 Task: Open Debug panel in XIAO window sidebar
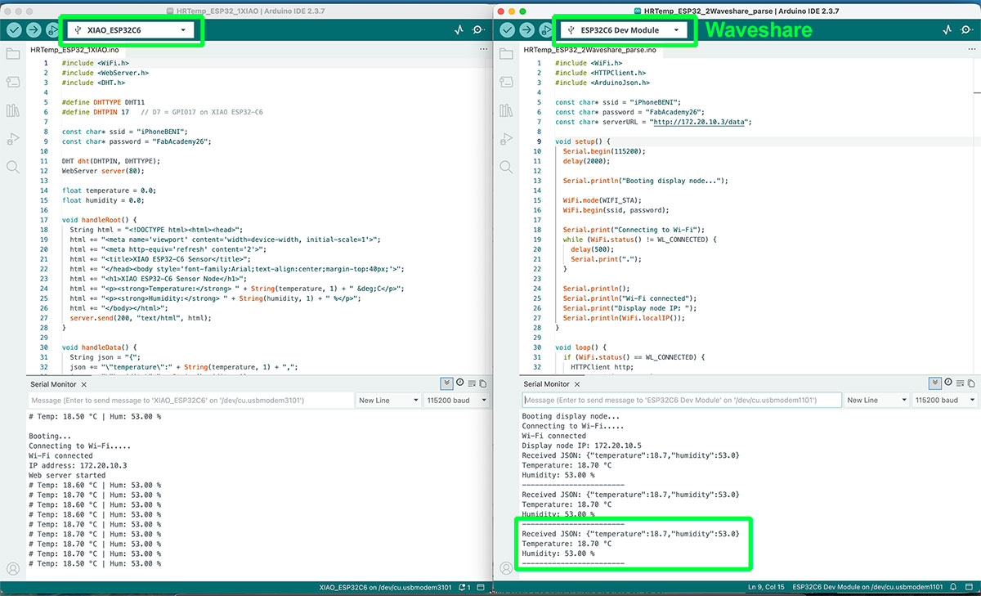coord(12,138)
